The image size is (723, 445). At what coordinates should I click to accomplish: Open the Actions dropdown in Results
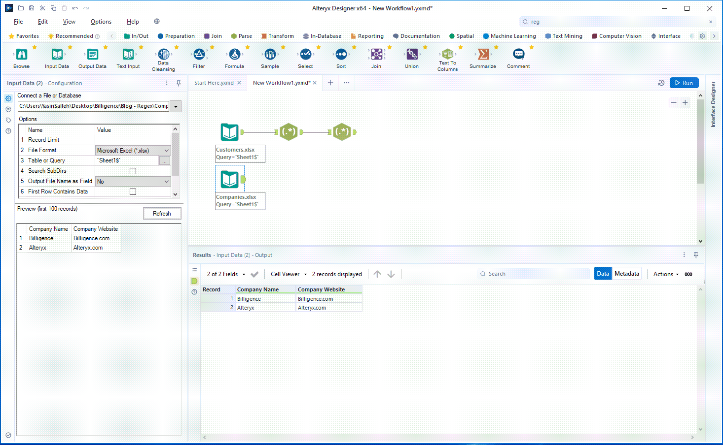point(665,274)
